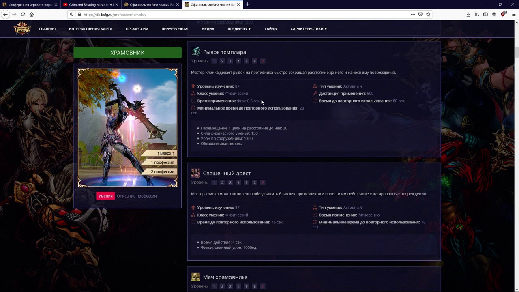519x292 pixels.
Task: Select level 5 for Меч храмовника
Action: pyautogui.click(x=246, y=286)
